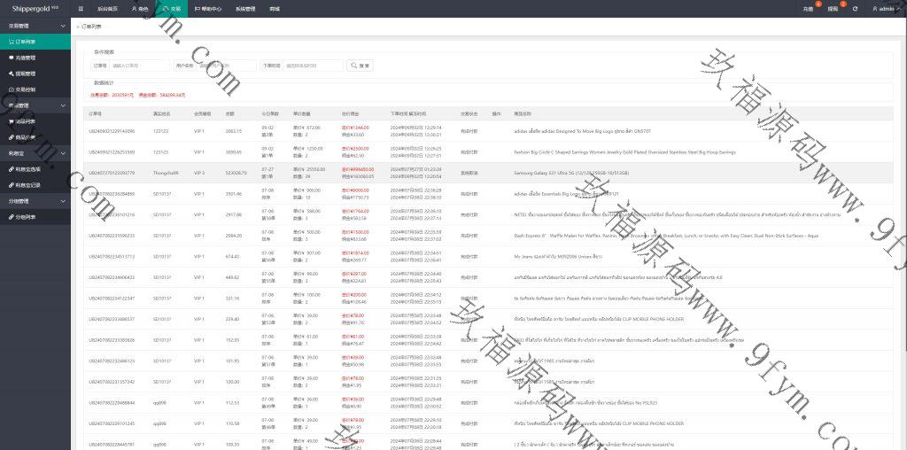The height and width of the screenshot is (450, 907).
Task: Open 利息宝记录 in the sidebar
Action: [28, 184]
